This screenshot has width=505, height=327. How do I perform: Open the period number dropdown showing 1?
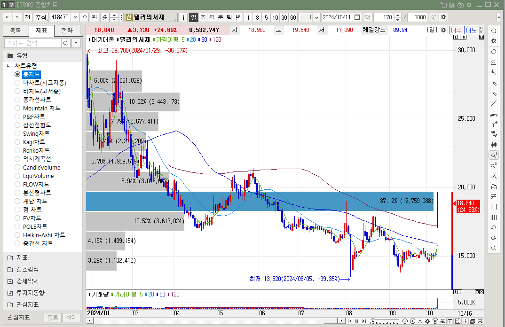[316, 17]
